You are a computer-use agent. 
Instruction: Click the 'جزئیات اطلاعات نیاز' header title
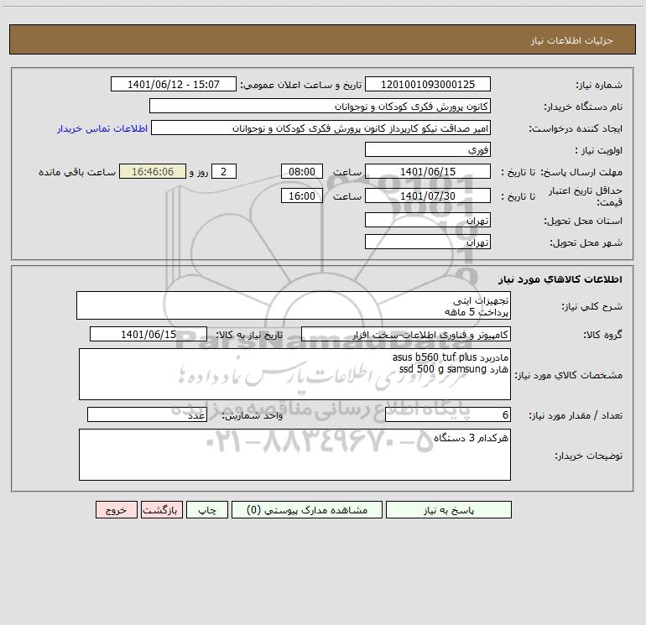572,40
